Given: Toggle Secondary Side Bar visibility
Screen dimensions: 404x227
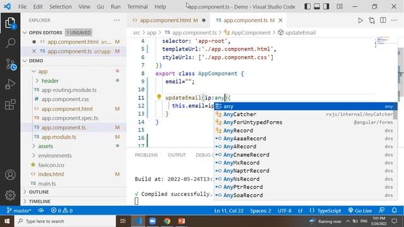Looking at the screenshot, I should (x=326, y=6).
